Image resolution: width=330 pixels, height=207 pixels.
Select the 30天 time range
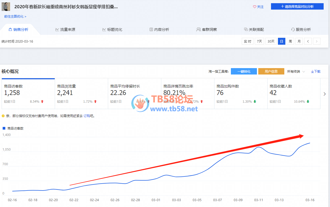(x=271, y=42)
